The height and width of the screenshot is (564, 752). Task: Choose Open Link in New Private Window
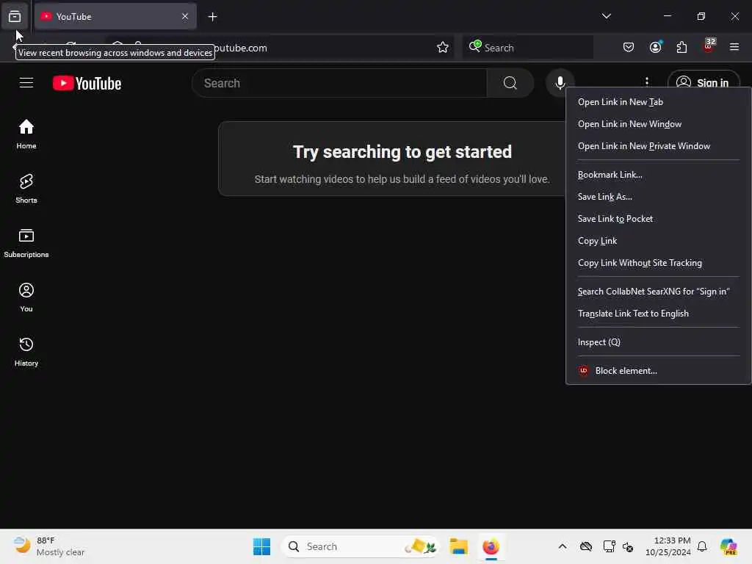[658, 146]
